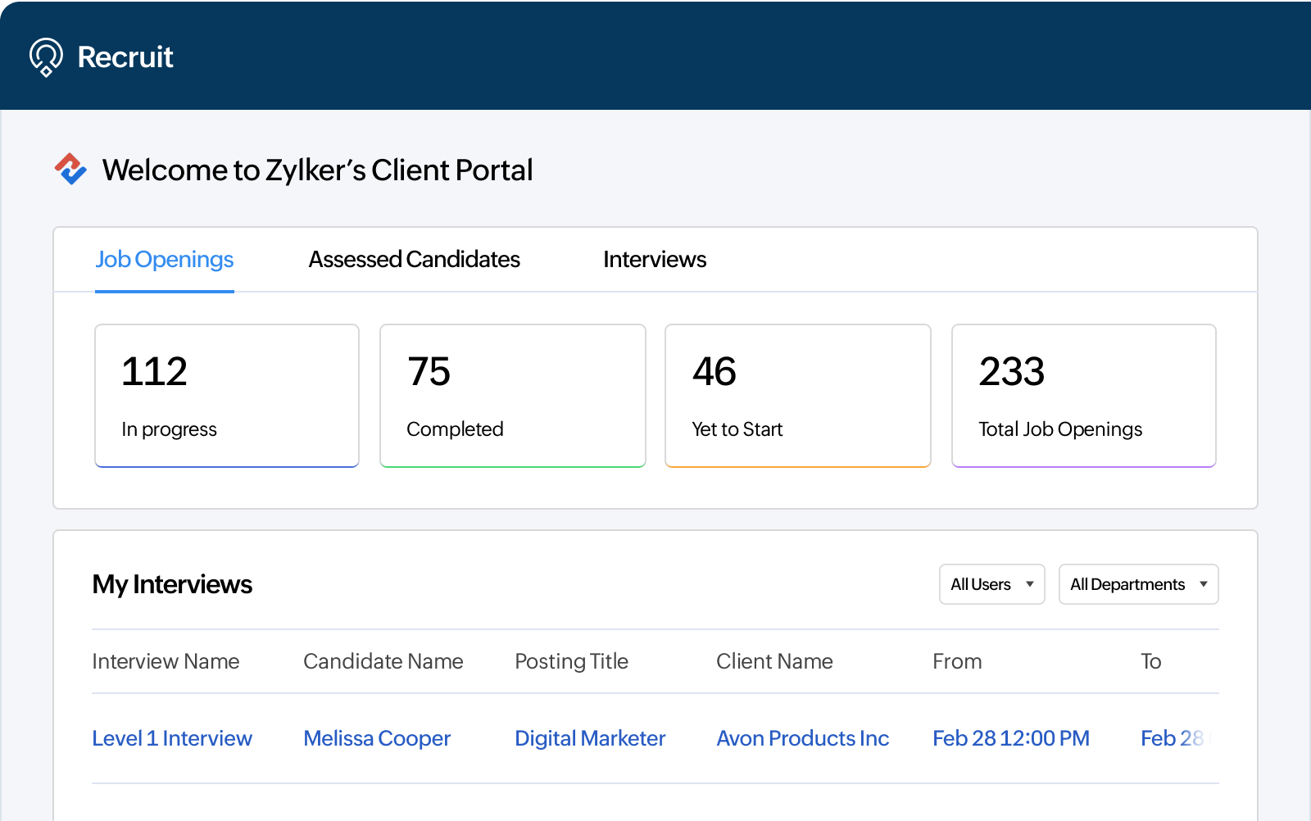Open the Feb 28 12:00 PM interview time

coord(1010,737)
